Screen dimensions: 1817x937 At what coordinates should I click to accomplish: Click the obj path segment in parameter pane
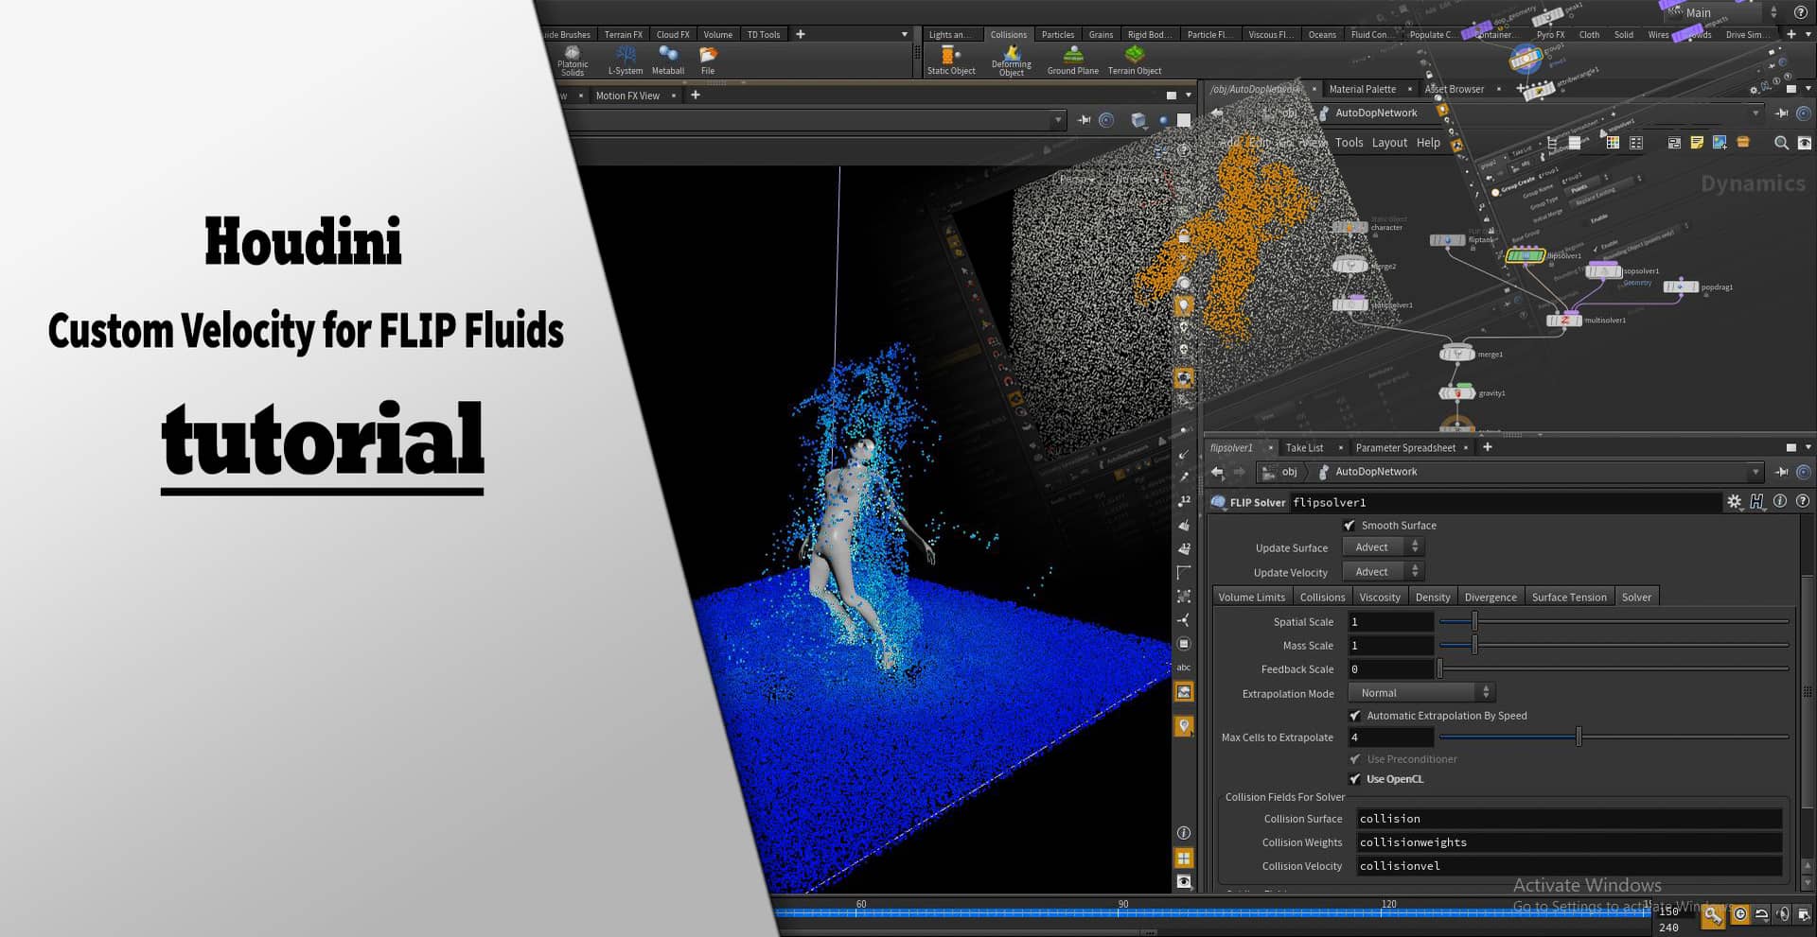1289,472
